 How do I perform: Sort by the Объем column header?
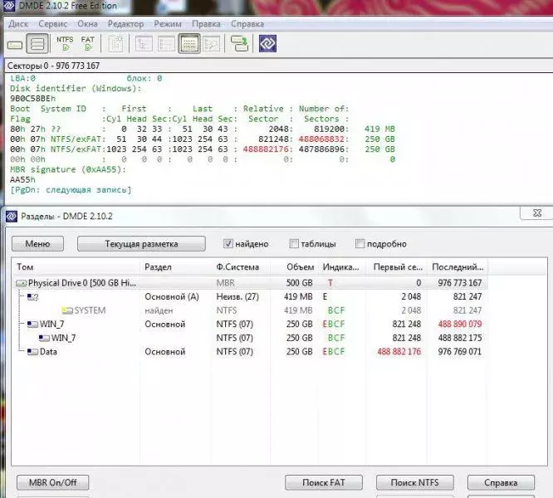[x=295, y=267]
